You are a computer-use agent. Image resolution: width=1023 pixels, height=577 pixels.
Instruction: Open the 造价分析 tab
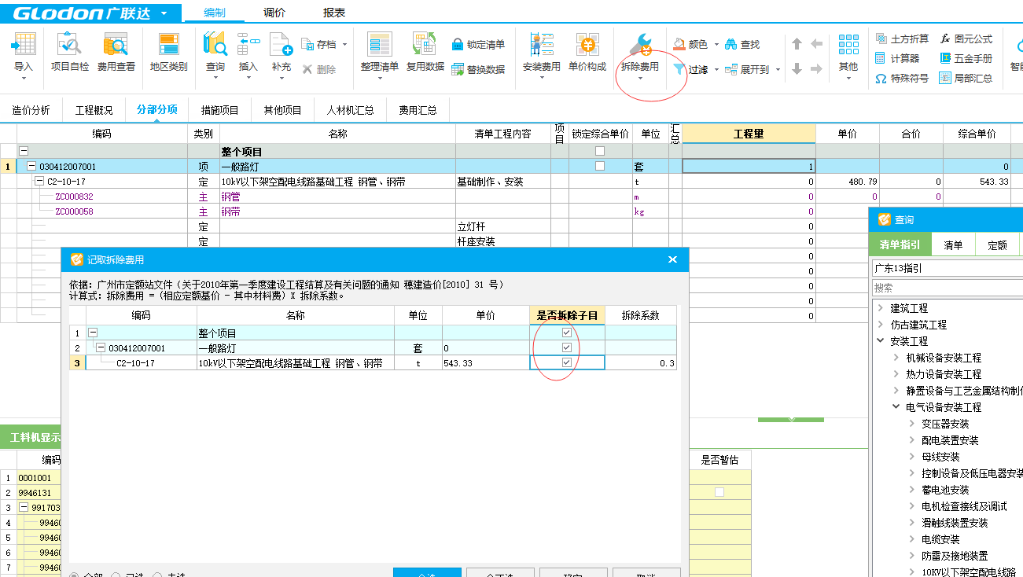[31, 110]
